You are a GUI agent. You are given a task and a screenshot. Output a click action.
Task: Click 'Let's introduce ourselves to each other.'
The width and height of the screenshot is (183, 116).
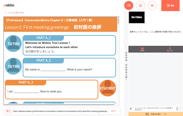[x=52, y=47]
